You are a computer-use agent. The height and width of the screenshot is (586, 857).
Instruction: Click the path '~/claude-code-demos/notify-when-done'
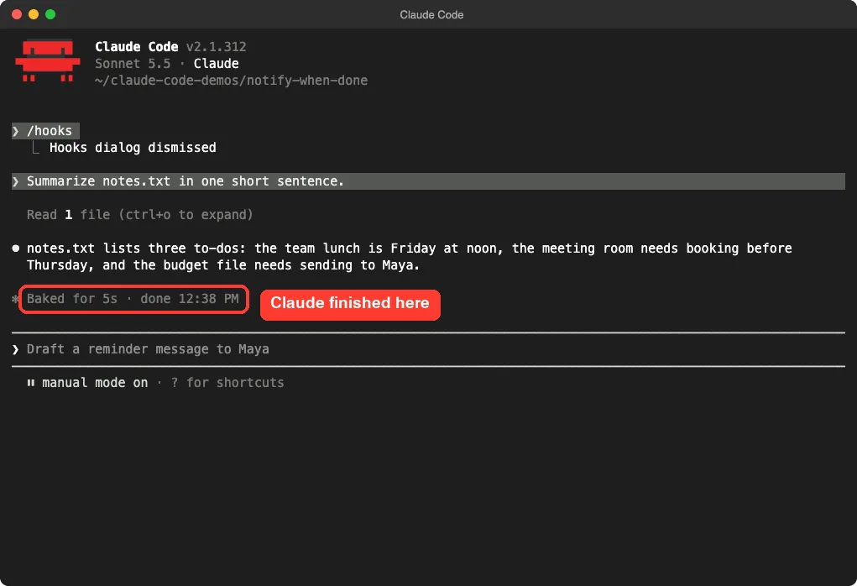click(x=231, y=81)
